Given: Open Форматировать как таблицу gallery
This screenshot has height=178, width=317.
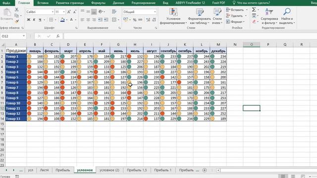Looking at the screenshot, I should point(199,16).
